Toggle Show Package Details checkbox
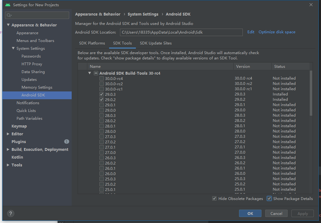This screenshot has width=321, height=223. (x=269, y=198)
